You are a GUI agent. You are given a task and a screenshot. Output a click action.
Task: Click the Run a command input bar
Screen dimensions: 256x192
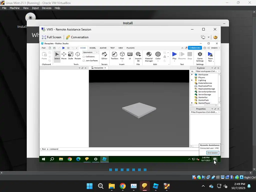click(119, 149)
